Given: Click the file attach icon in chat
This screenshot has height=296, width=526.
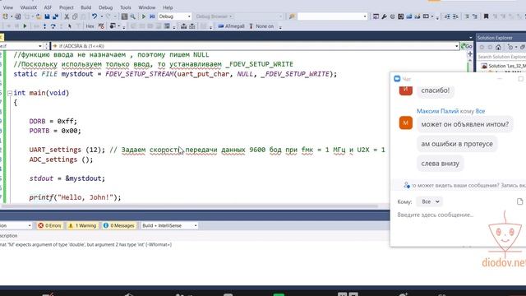Looking at the screenshot, I should 519,201.
